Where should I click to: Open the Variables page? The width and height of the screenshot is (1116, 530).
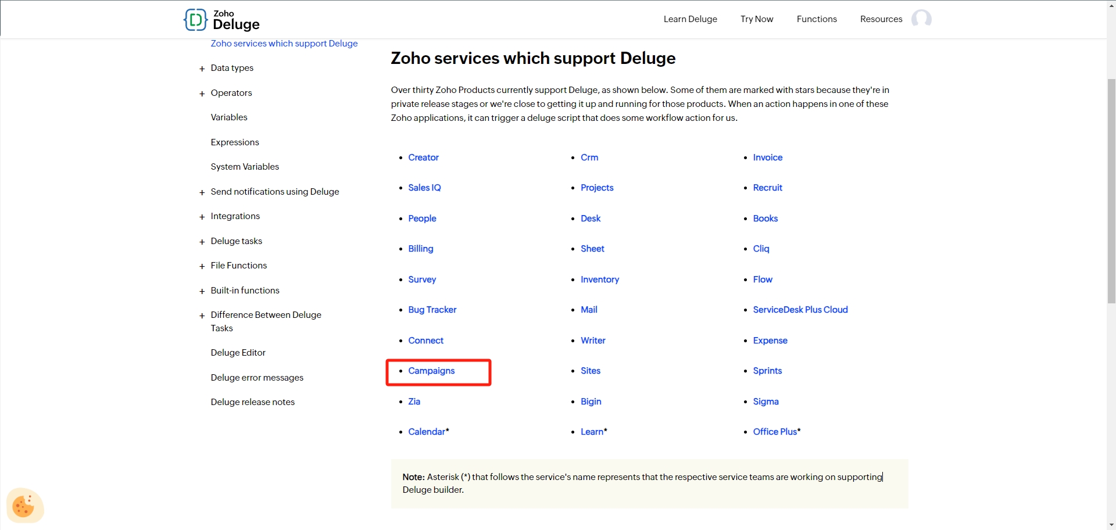(229, 117)
